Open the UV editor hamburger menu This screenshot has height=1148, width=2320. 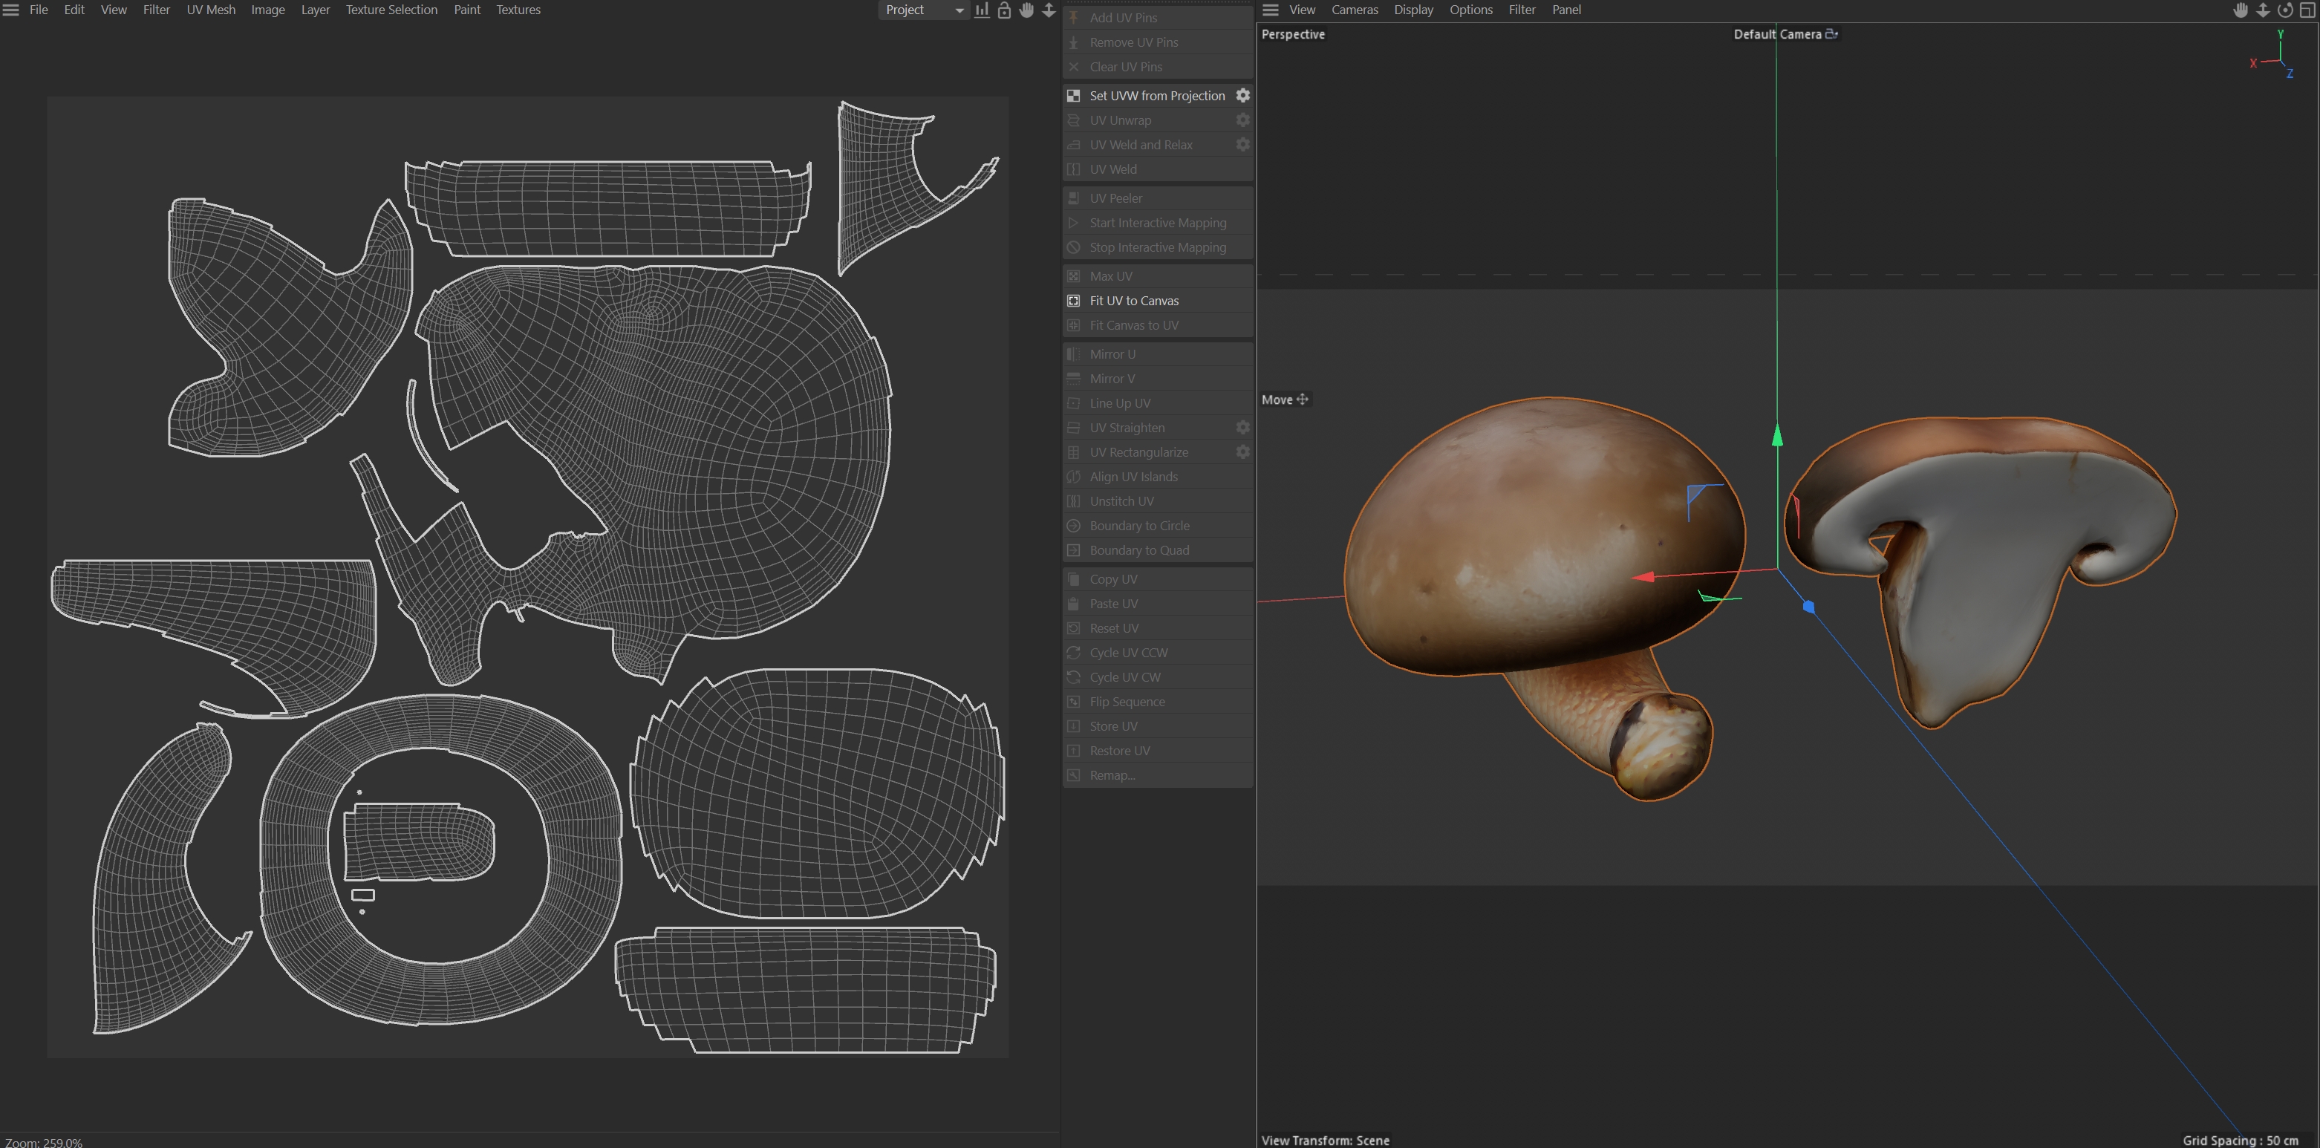(x=11, y=10)
